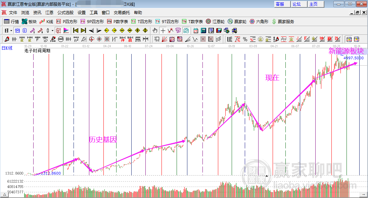
Task: Open the 公式选股 menu
Action: click(x=65, y=13)
